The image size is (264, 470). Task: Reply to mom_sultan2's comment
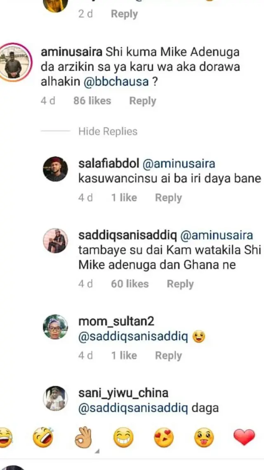click(168, 356)
